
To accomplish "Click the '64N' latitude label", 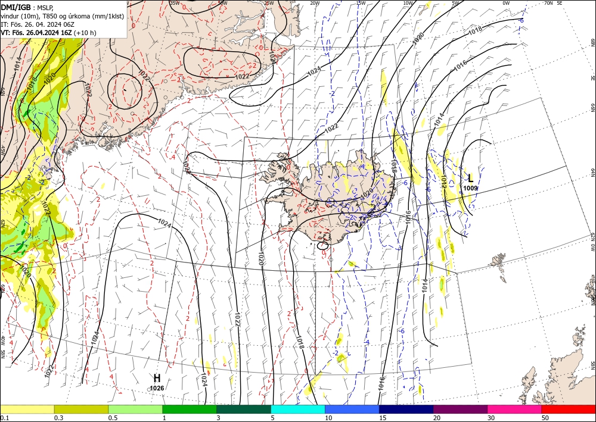I will (x=592, y=172).
